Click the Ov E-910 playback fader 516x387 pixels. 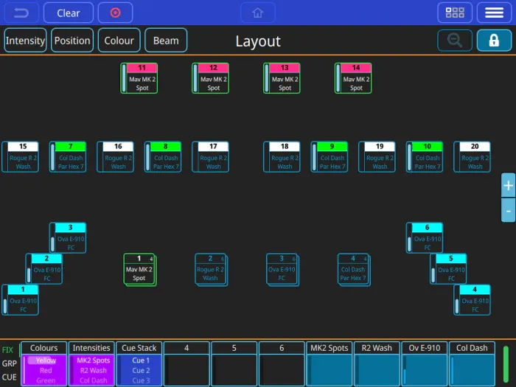(424, 370)
